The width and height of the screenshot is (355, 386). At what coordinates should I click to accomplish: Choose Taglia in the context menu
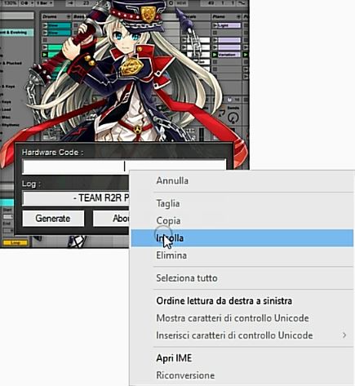(242, 203)
